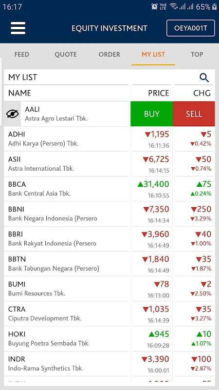Open the hamburger navigation menu
The image size is (219, 390).
tap(18, 28)
